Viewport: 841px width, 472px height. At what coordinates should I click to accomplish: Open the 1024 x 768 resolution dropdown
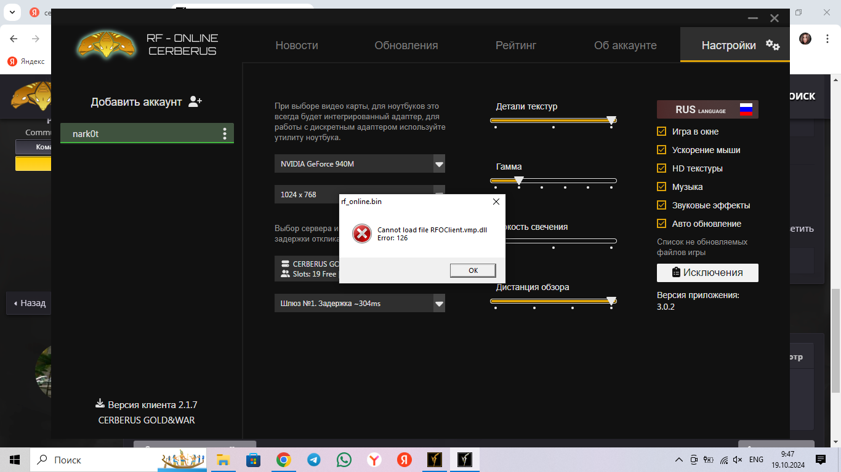360,194
